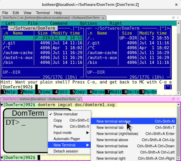Select Automatic Pager menu item
Image resolution: width=181 pixels, height=161 pixels.
click(69, 139)
